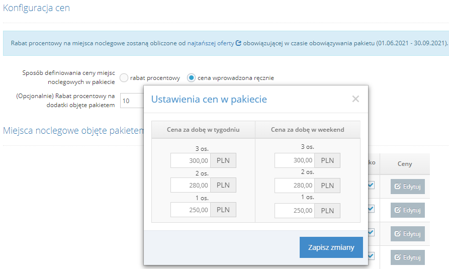Click weekday price field for 1 os.
The height and width of the screenshot is (269, 449).
coord(191,210)
